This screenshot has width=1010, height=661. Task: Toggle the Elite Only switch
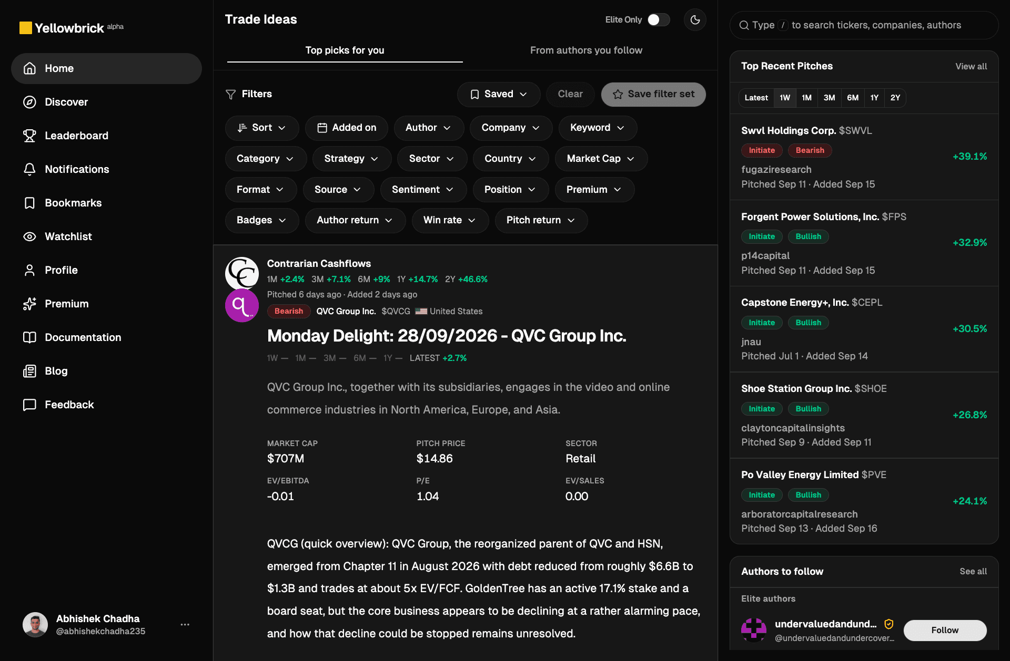659,20
